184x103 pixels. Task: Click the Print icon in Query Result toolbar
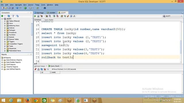point(39,69)
